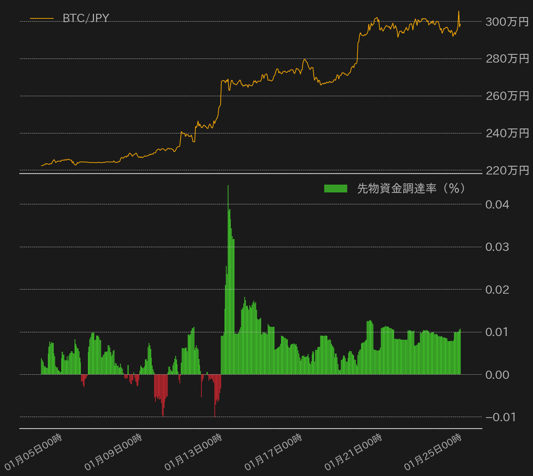Viewport: 533px width, 476px height.
Task: Click the 01月25日00時 date label
Action: (433, 452)
